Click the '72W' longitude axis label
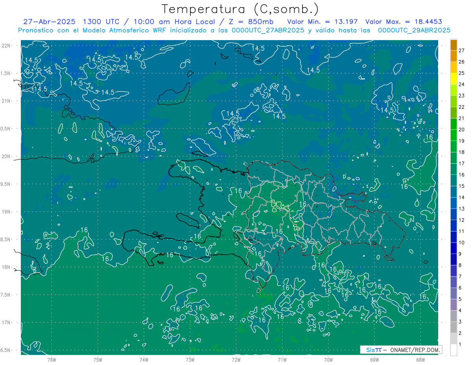This screenshot has width=472, height=365. 236,360
